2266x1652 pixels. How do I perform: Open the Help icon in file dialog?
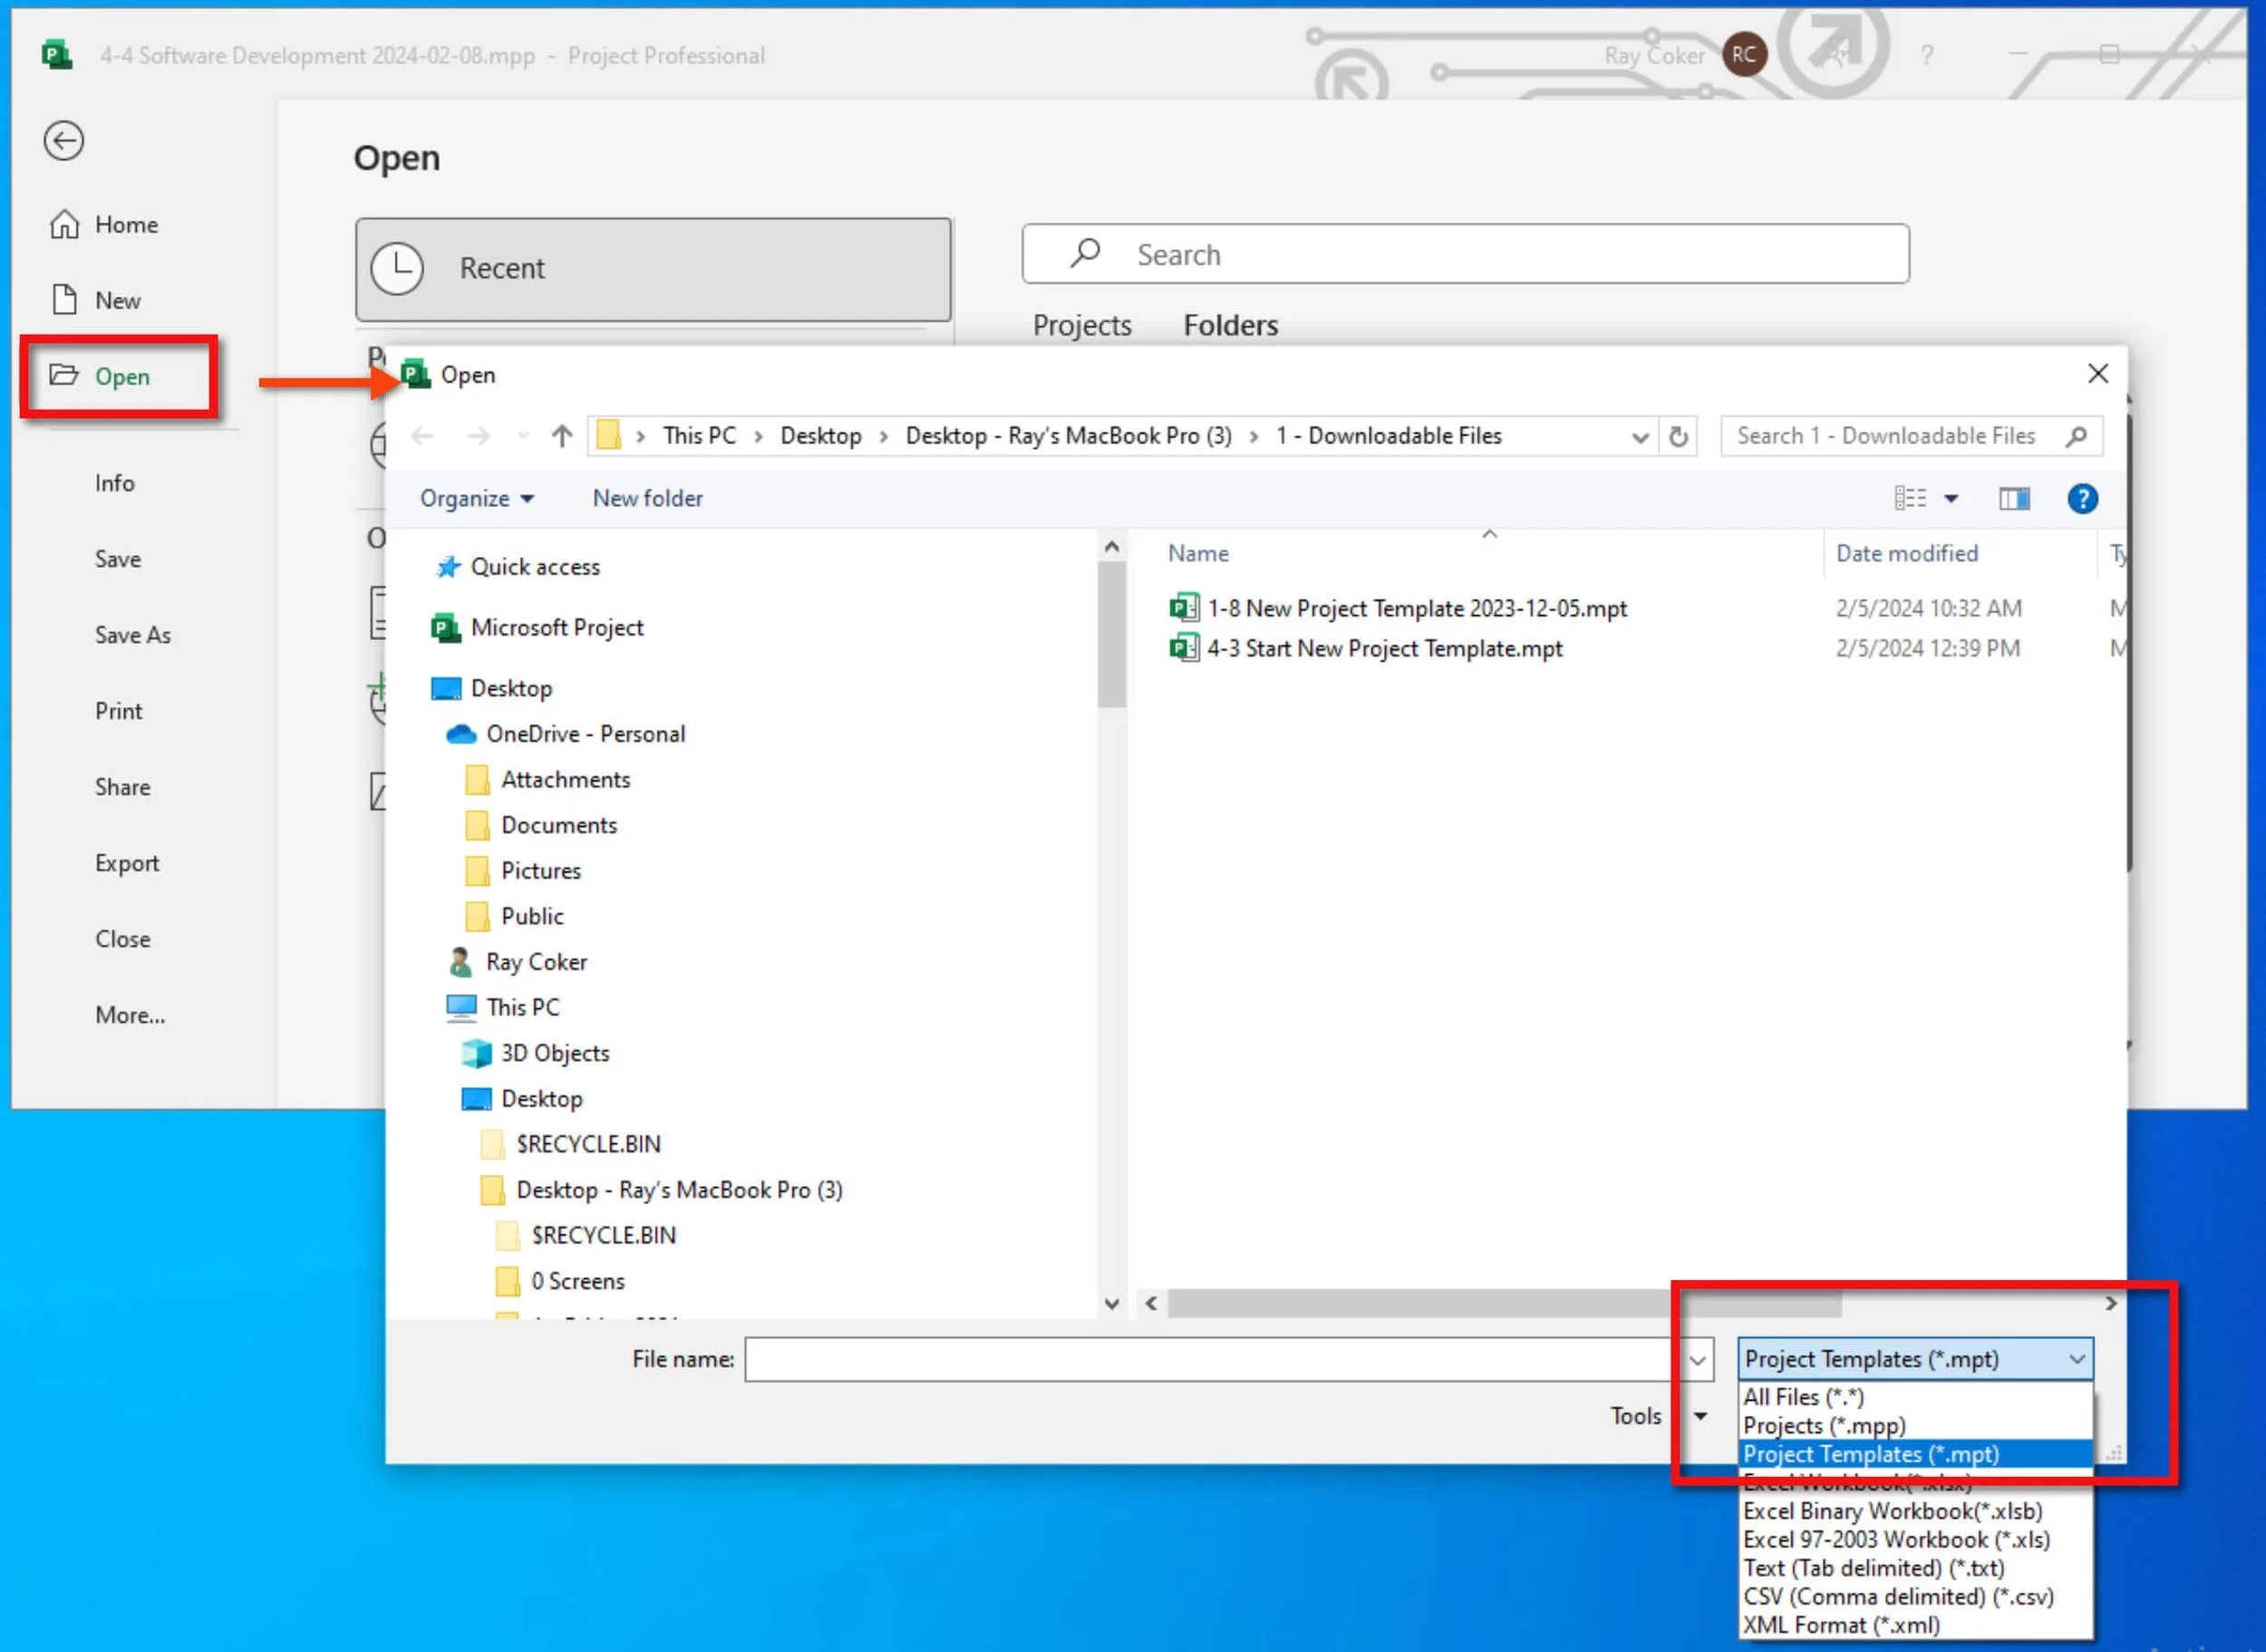point(2083,498)
